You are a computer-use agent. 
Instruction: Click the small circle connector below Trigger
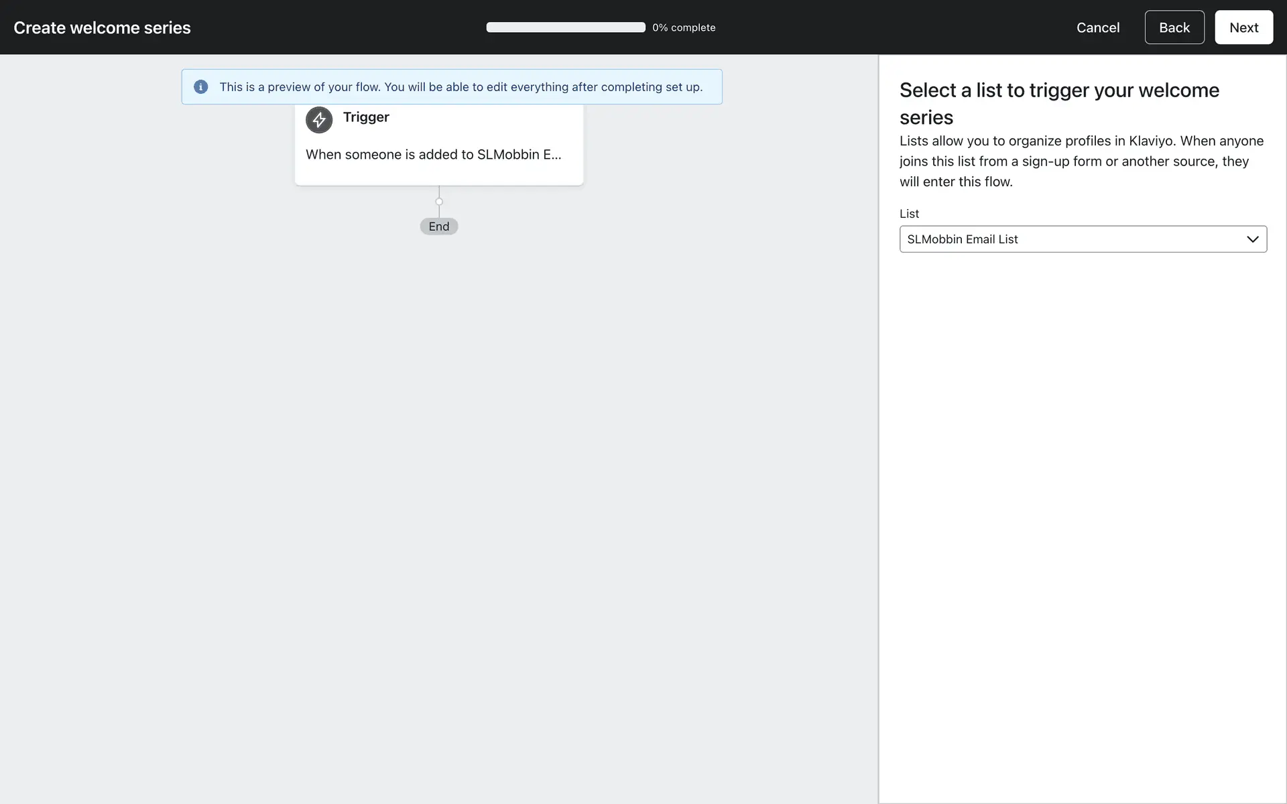(439, 202)
